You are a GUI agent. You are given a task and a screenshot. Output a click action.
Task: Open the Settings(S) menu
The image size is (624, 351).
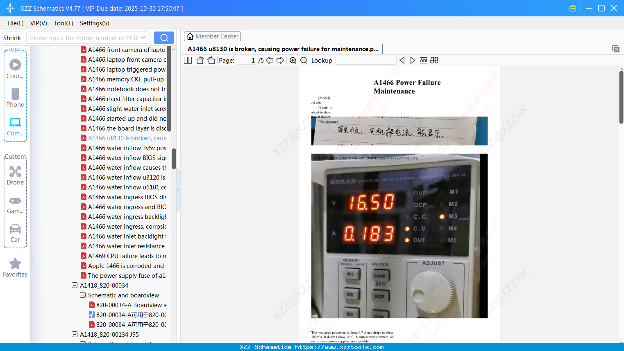95,23
